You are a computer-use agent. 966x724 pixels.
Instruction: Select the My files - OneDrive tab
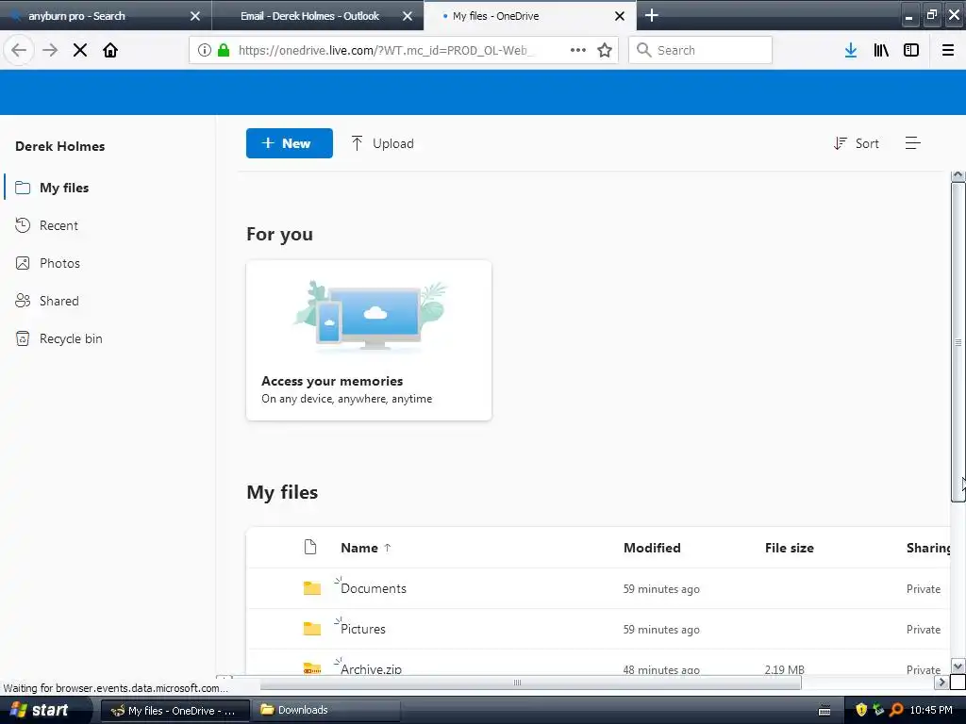530,15
